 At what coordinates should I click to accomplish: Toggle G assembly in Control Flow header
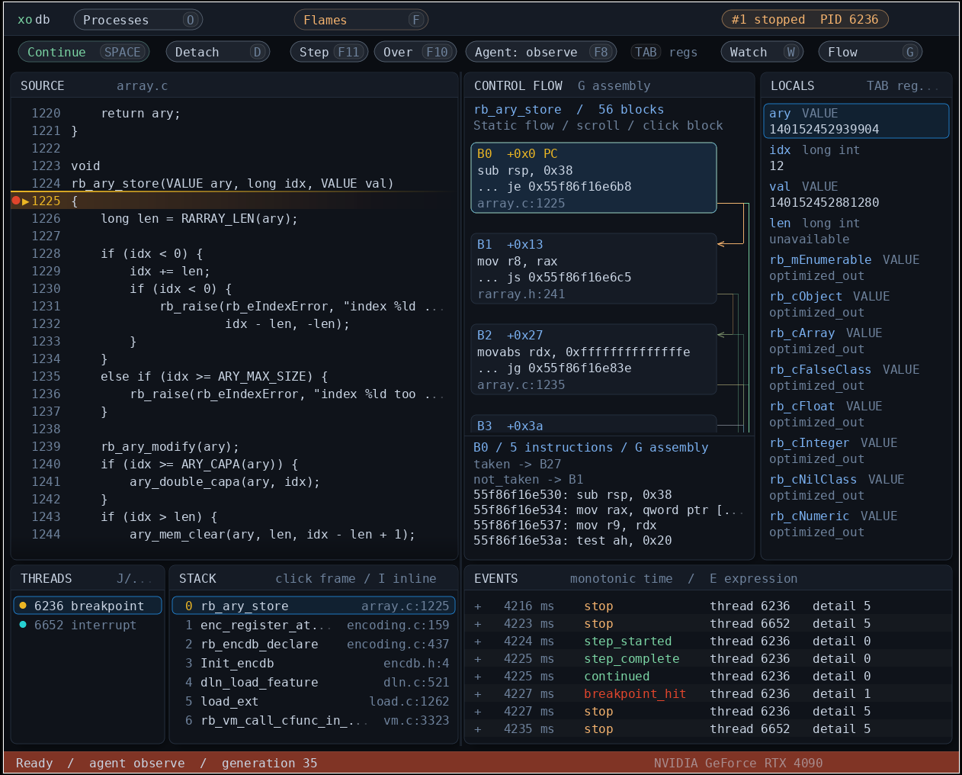pyautogui.click(x=614, y=85)
